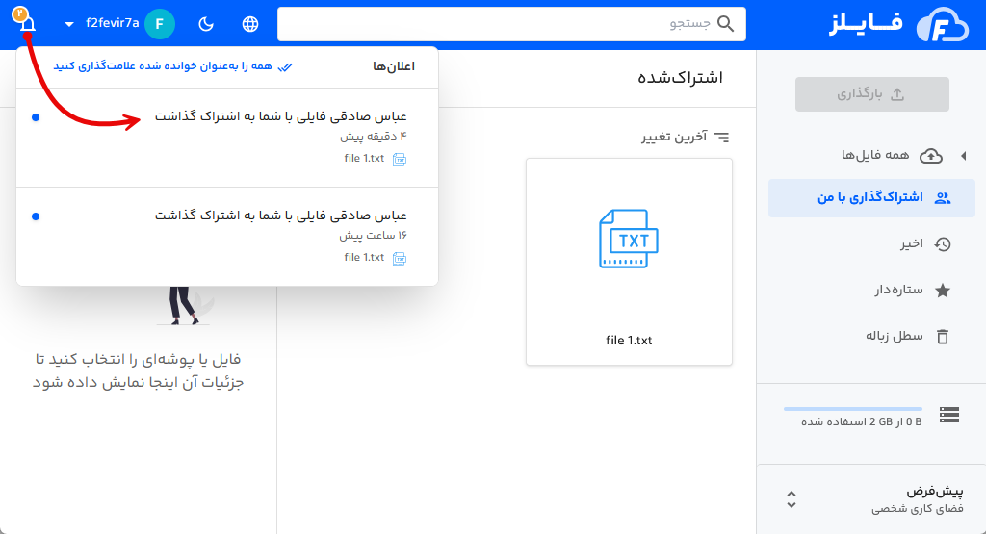This screenshot has height=534, width=986.
Task: Click the cloud upload icon beside همه فایل‌ها
Action: (x=931, y=156)
